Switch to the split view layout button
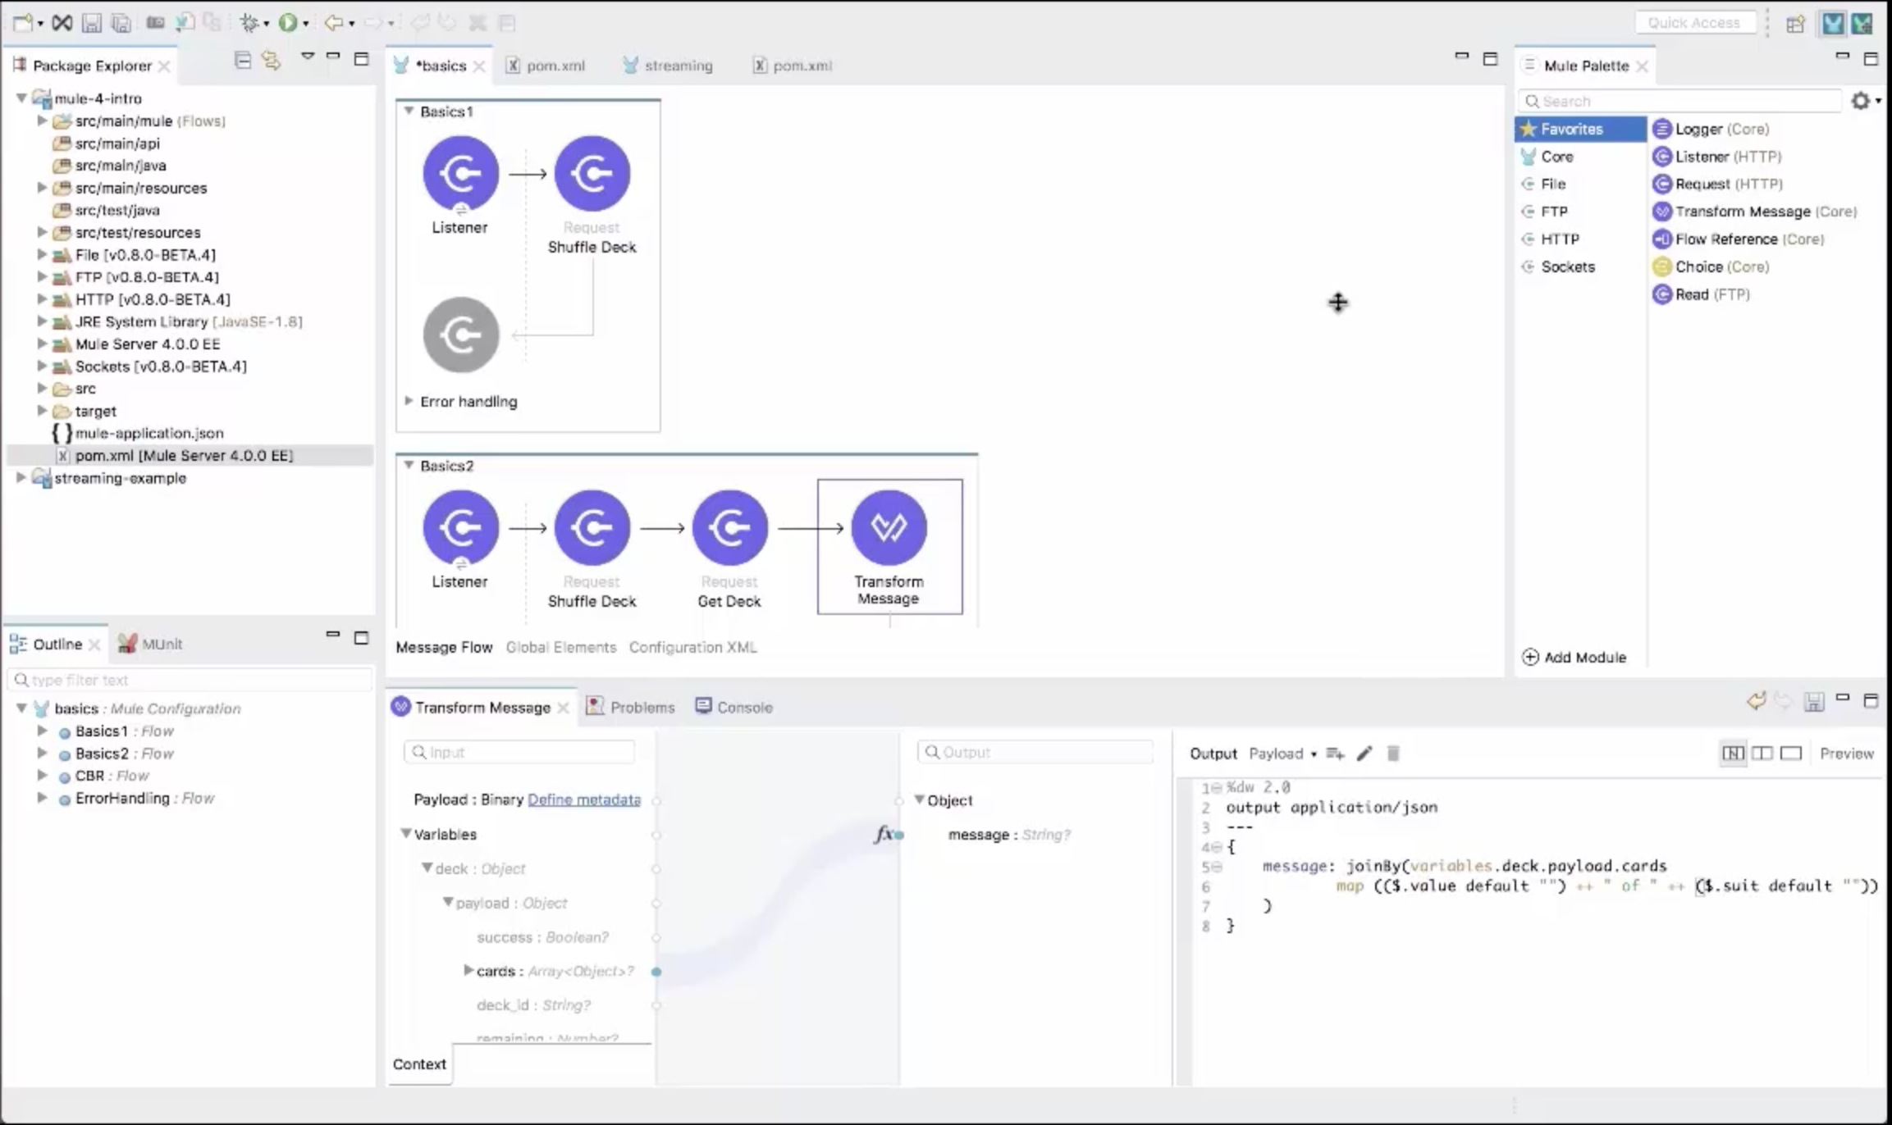Viewport: 1892px width, 1125px height. (1762, 754)
